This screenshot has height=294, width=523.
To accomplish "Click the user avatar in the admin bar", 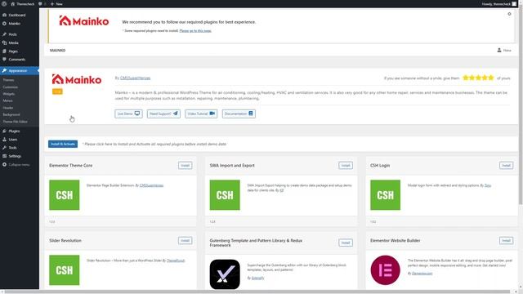I will [514, 4].
